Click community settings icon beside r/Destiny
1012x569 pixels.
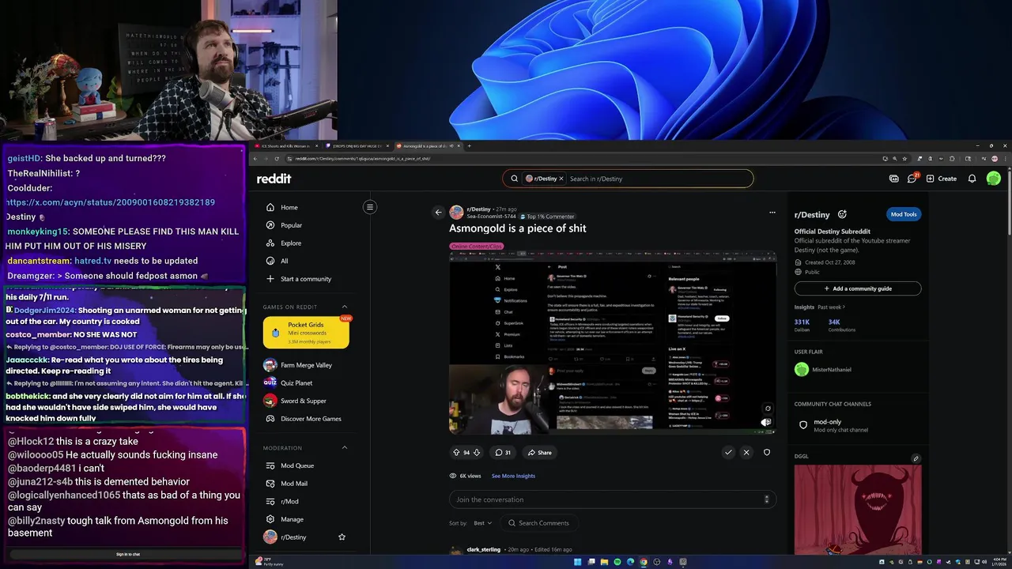click(x=842, y=214)
